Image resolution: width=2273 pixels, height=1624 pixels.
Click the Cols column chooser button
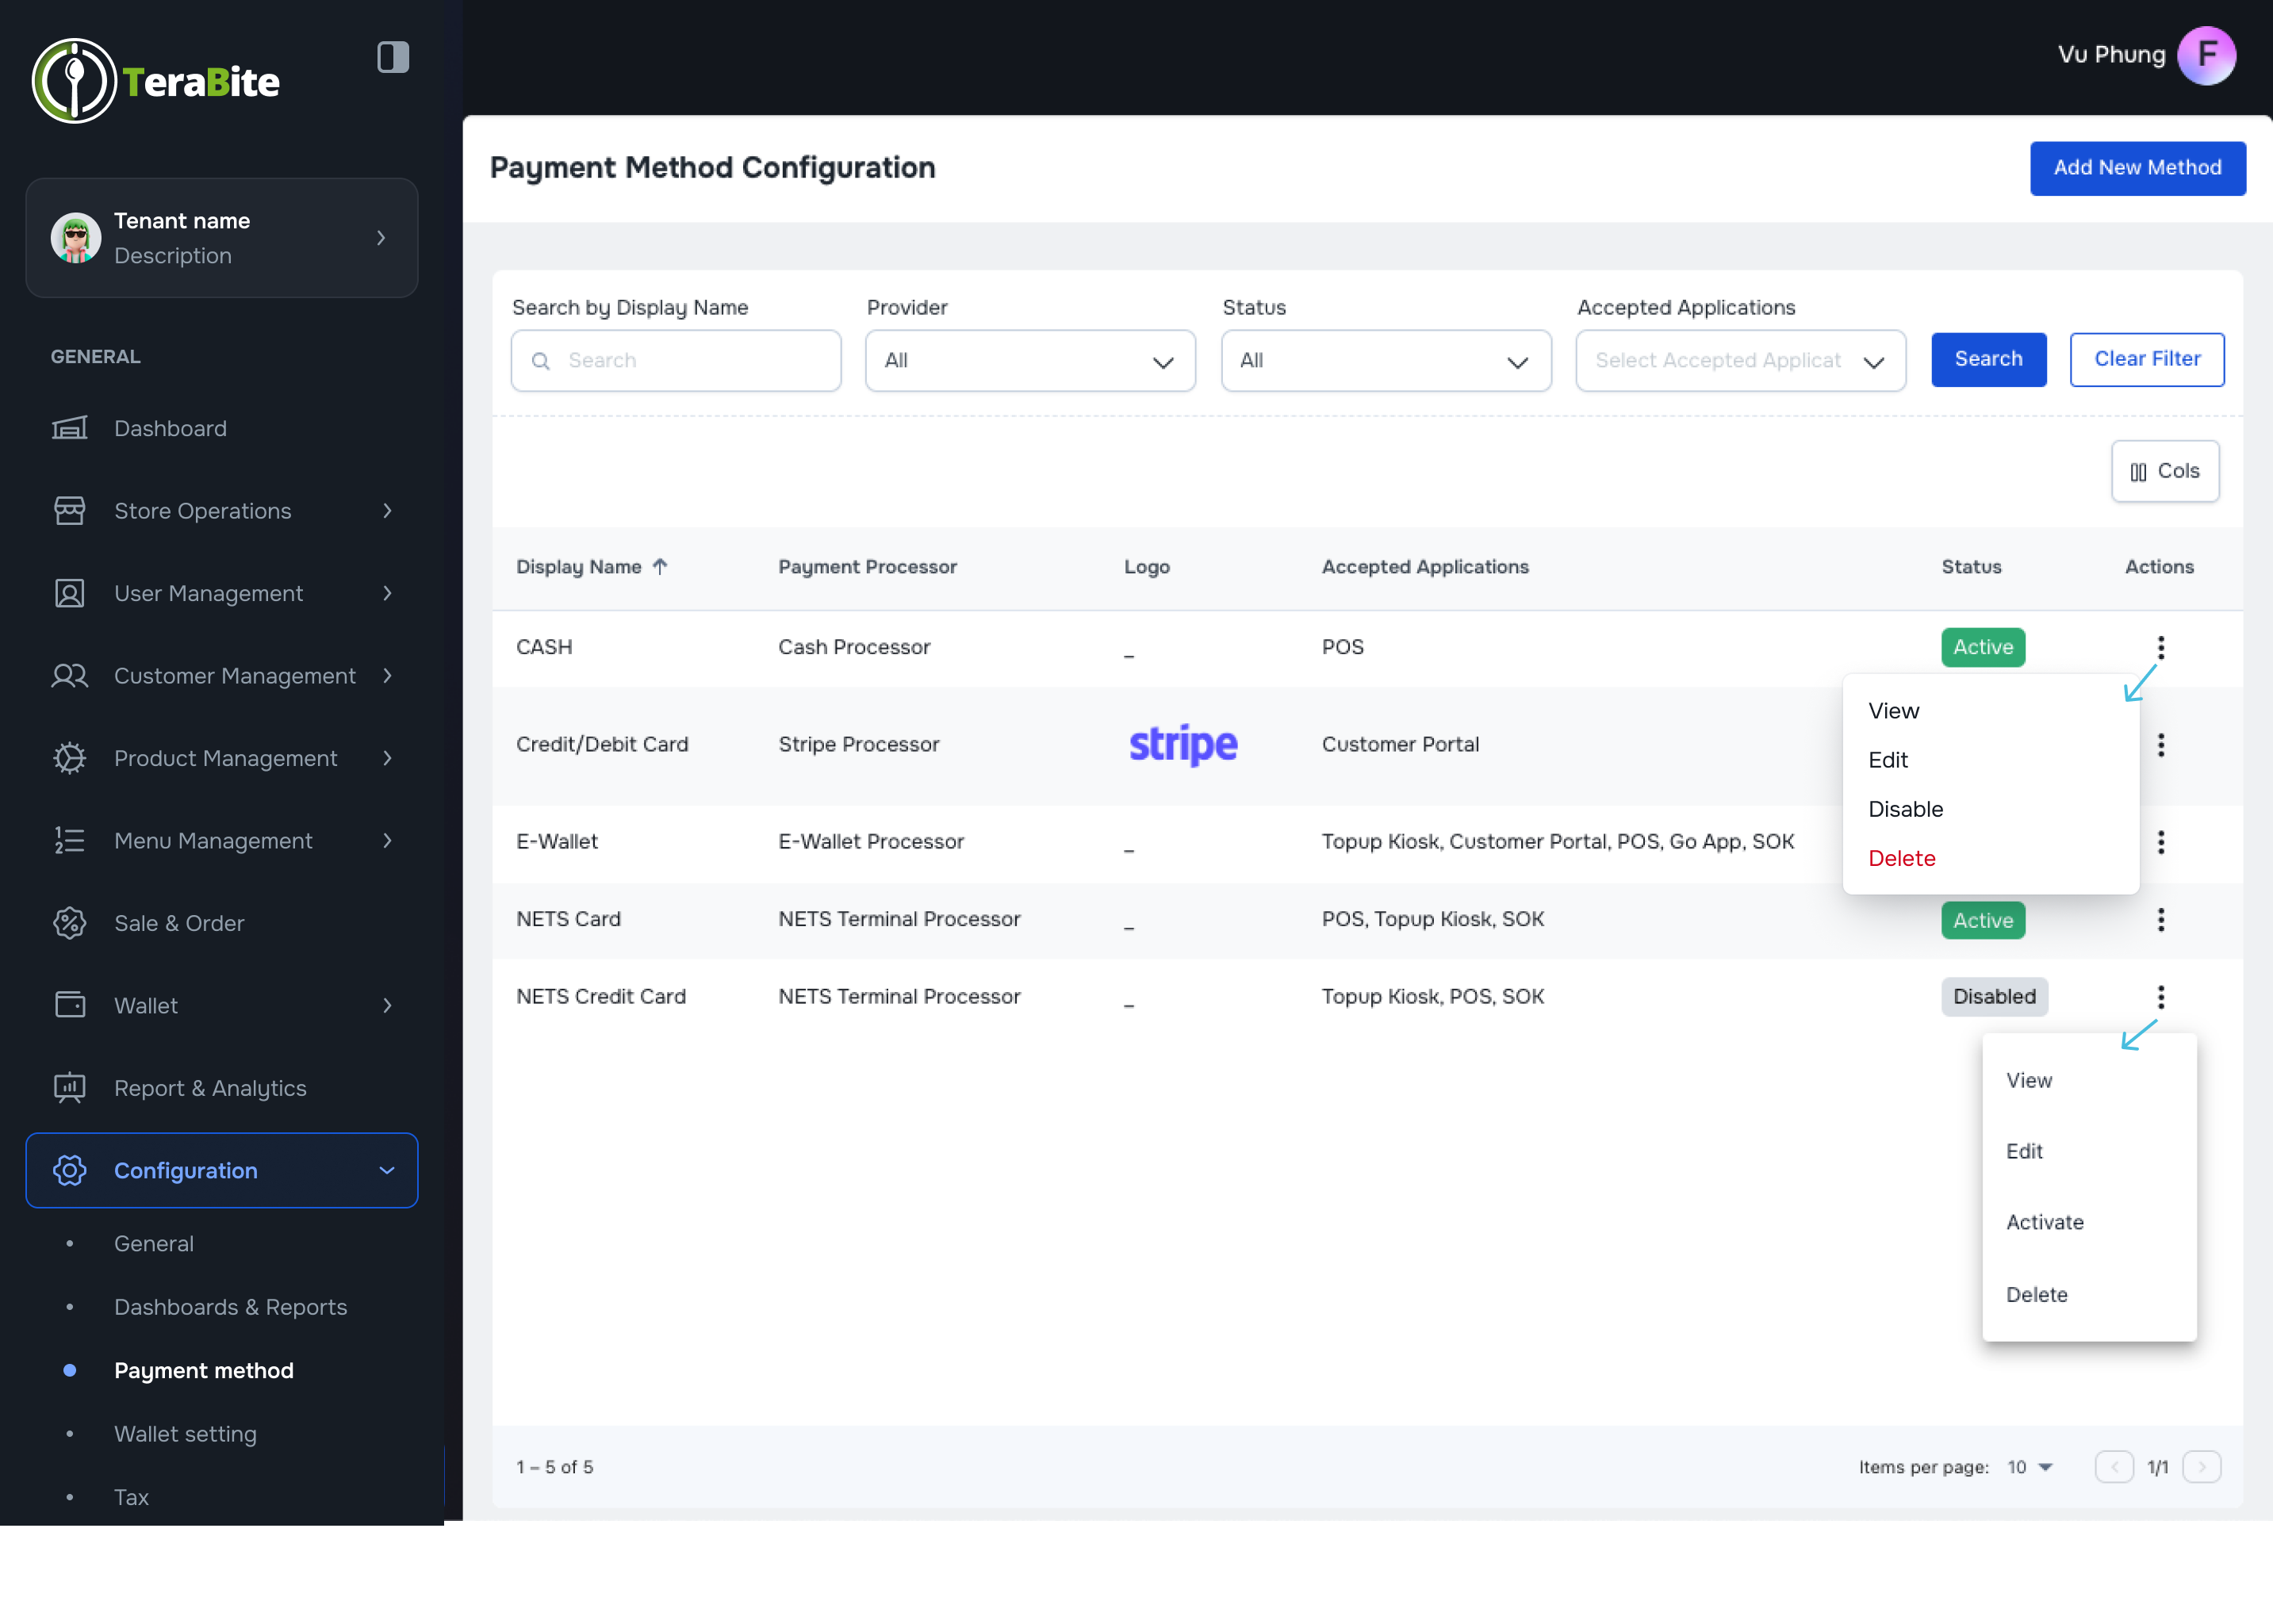pos(2164,471)
